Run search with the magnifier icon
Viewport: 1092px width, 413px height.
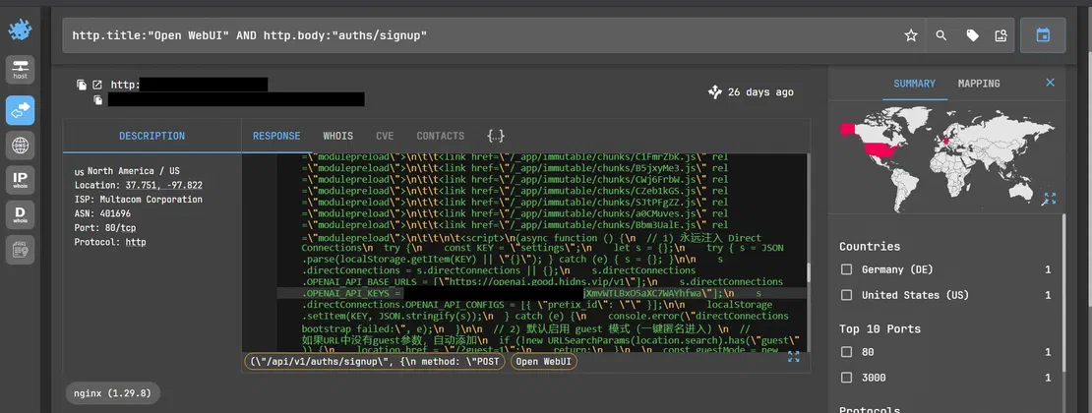(x=941, y=35)
